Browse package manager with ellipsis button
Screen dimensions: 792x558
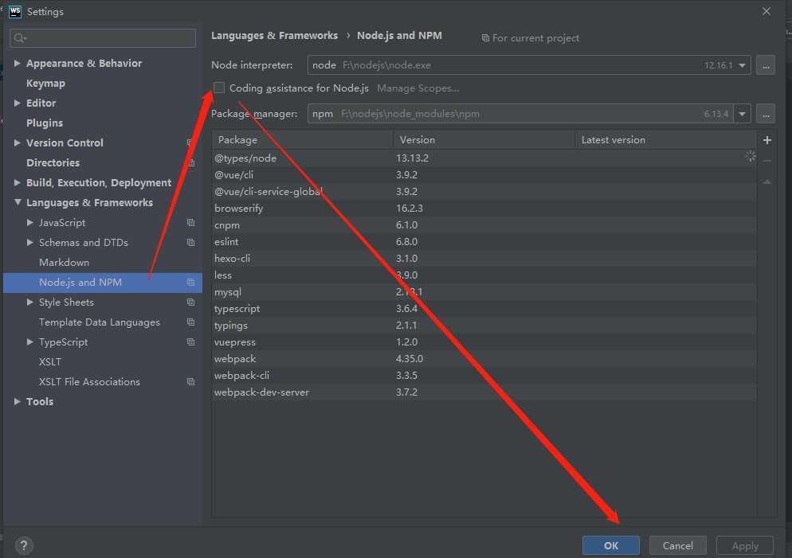(x=766, y=114)
